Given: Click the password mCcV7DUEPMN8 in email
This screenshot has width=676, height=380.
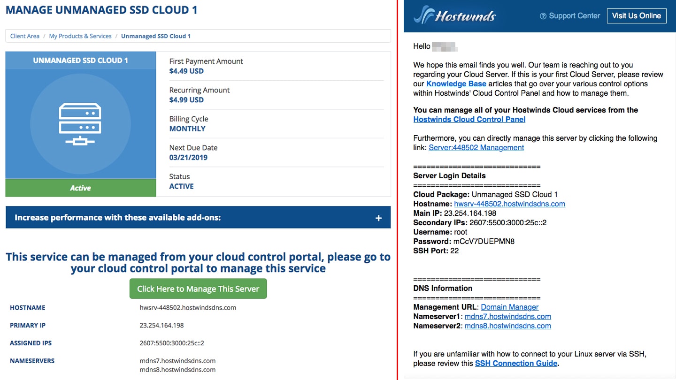Looking at the screenshot, I should coord(484,242).
